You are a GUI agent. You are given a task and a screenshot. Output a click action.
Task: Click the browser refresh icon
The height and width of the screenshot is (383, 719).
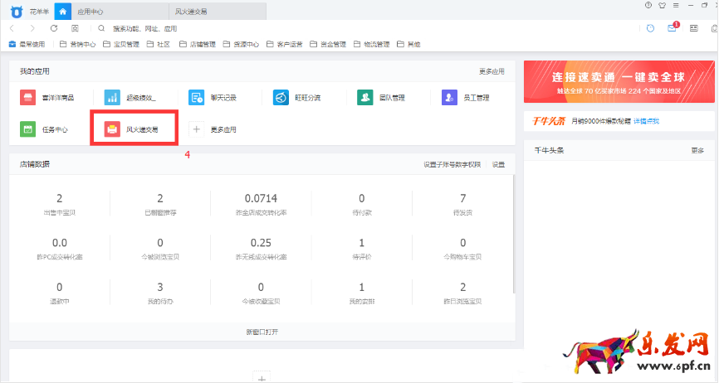tap(54, 28)
